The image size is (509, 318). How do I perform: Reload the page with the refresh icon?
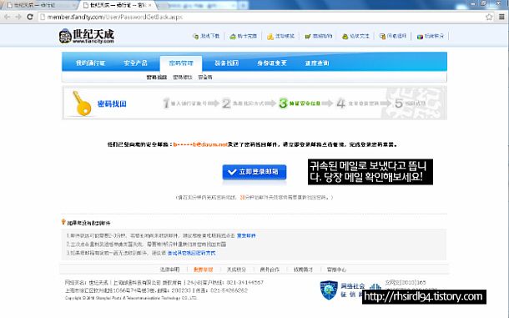[30, 17]
